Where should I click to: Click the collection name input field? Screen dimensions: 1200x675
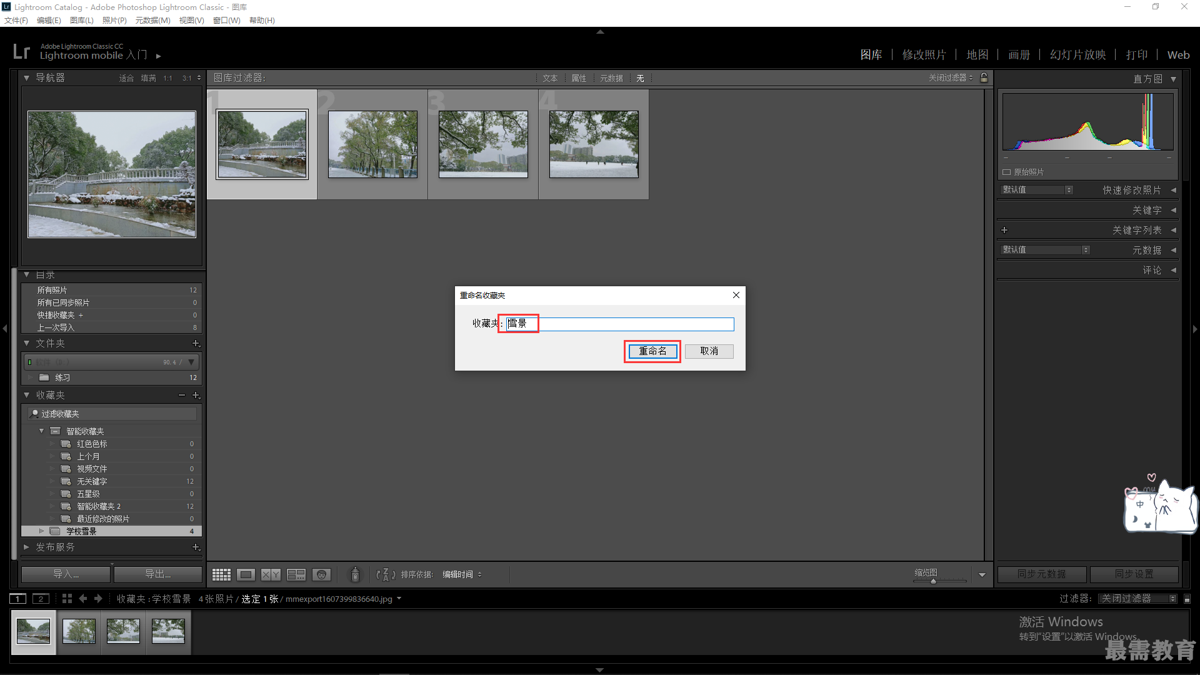pos(620,324)
